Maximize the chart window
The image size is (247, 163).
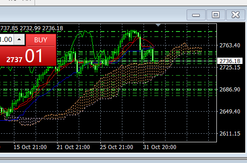[216, 15]
